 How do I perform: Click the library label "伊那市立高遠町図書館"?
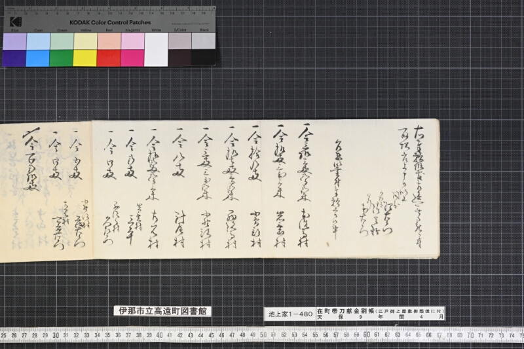(x=162, y=311)
